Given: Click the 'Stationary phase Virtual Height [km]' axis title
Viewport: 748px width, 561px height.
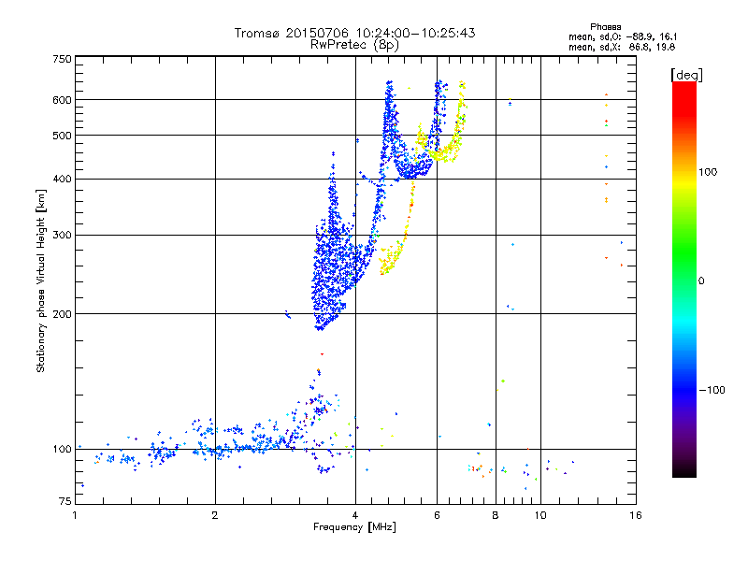Looking at the screenshot, I should coord(41,280).
